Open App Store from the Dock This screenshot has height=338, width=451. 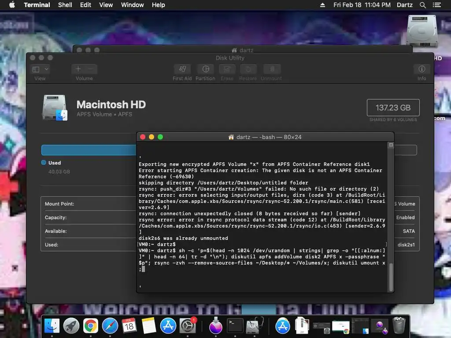[168, 326]
